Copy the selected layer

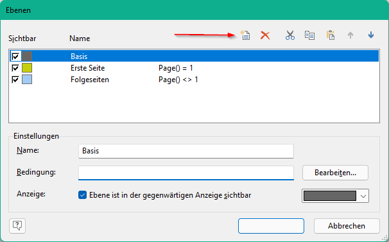309,35
